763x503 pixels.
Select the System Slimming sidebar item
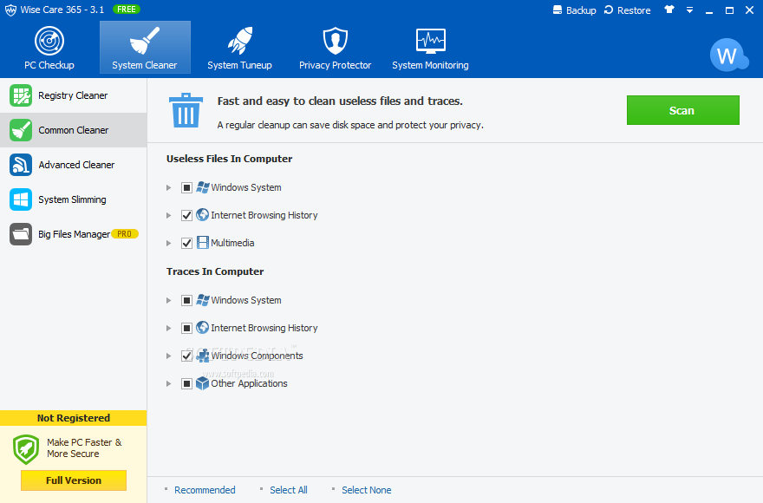(x=73, y=199)
